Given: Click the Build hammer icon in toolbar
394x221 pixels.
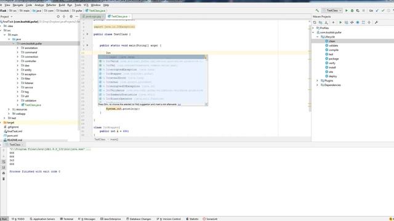Looking at the screenshot, I should click(318, 10).
